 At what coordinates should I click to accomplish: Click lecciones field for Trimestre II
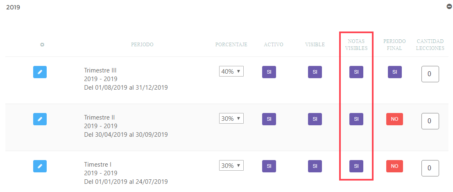430,121
